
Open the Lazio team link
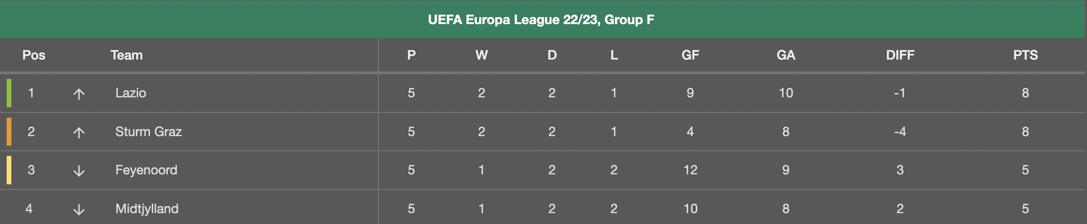(131, 93)
